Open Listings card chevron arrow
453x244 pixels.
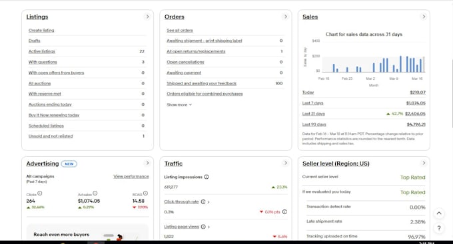click(147, 17)
